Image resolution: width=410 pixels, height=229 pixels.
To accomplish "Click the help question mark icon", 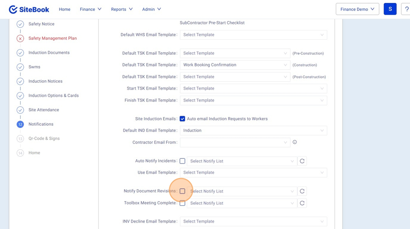I will (406, 9).
